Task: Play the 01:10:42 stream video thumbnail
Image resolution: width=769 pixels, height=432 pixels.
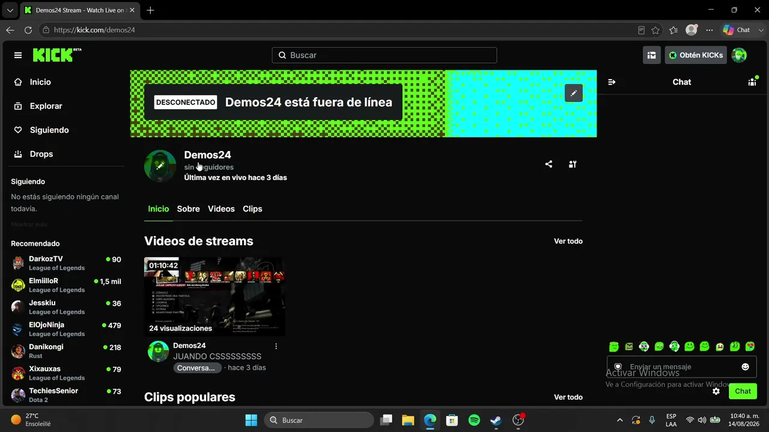Action: point(214,296)
